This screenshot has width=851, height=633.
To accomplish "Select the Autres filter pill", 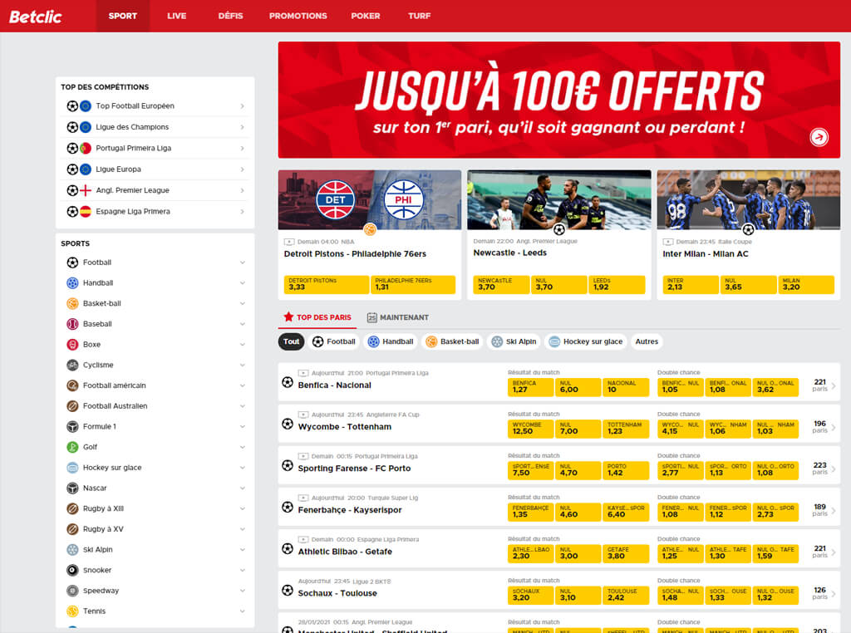I will (x=647, y=341).
